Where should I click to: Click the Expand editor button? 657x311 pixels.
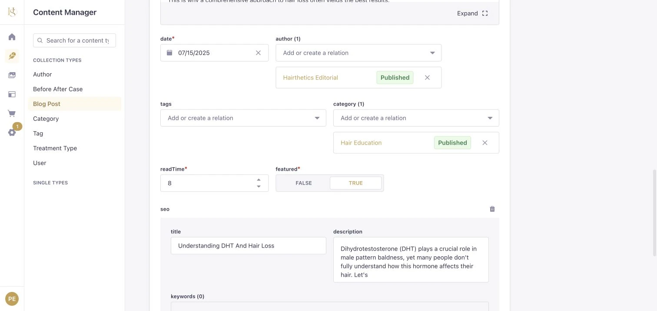(472, 13)
